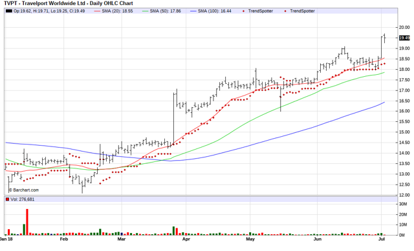Viewport: 414px width, 251px height.
Task: Click the 14.50 price axis label
Action: 404,143
